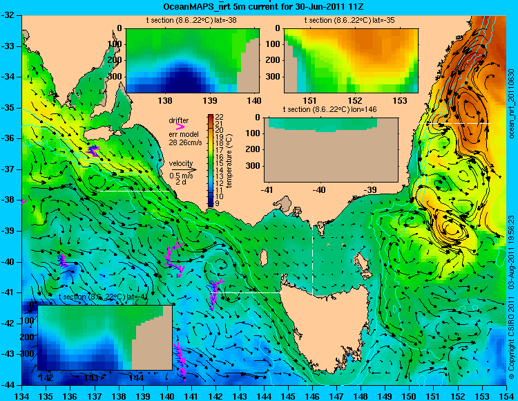This screenshot has width=518, height=401.
Task: Click the vertical 'ocean_nrt_20110630' label
Action: tap(511, 104)
